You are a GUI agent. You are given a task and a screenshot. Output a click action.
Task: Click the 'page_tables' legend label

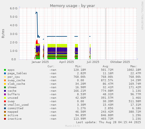tap(17, 73)
